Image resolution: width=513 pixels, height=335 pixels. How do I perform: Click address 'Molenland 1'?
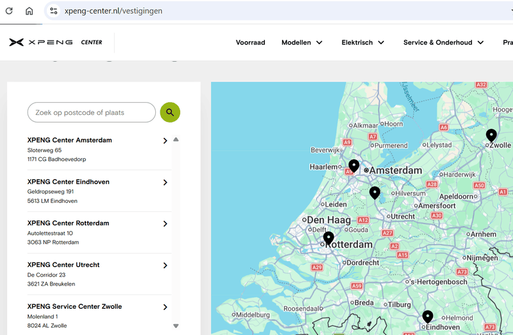pos(42,316)
